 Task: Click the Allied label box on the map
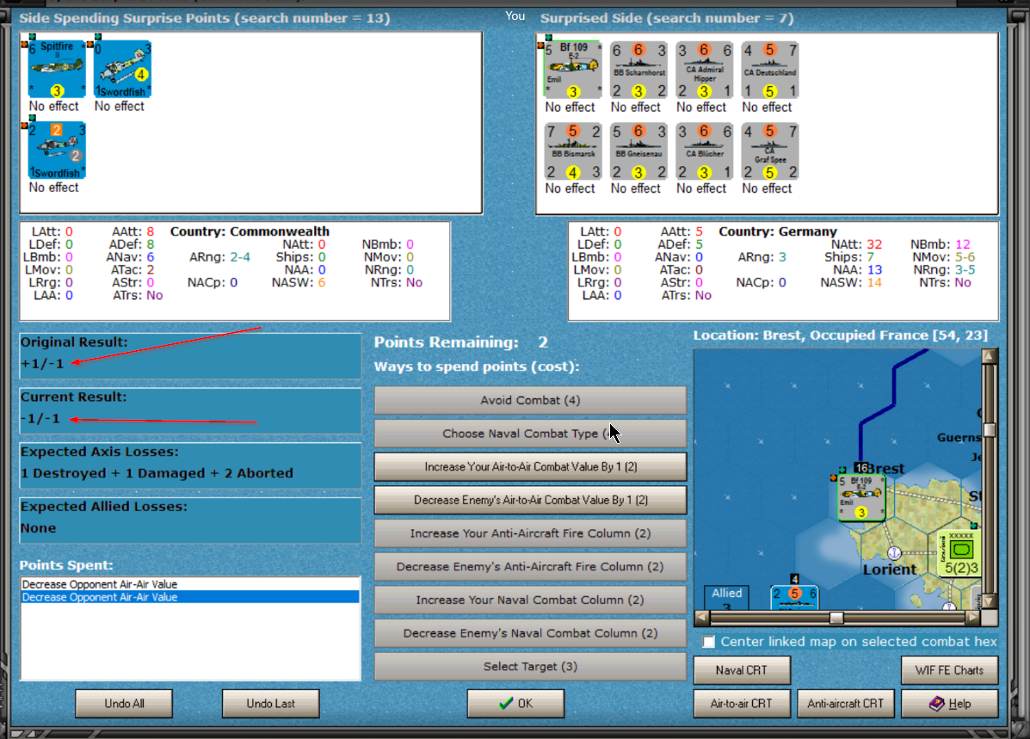coord(726,597)
